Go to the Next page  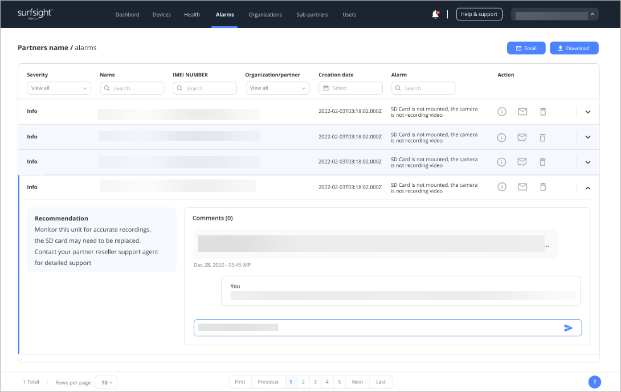click(357, 382)
